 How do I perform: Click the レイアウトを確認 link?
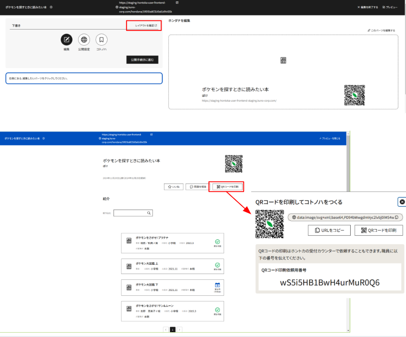146,26
